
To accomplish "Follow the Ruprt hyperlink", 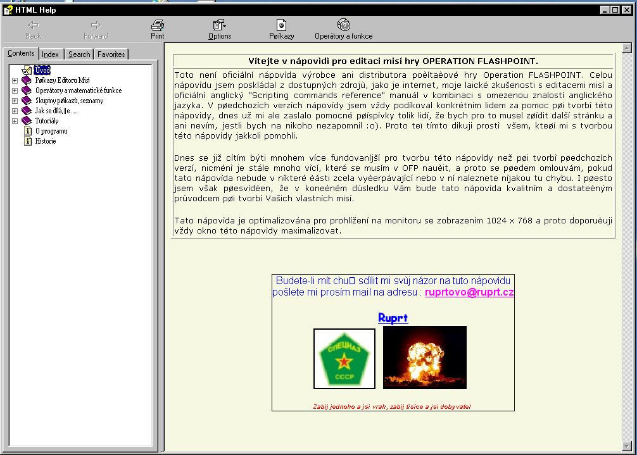I will click(x=393, y=318).
